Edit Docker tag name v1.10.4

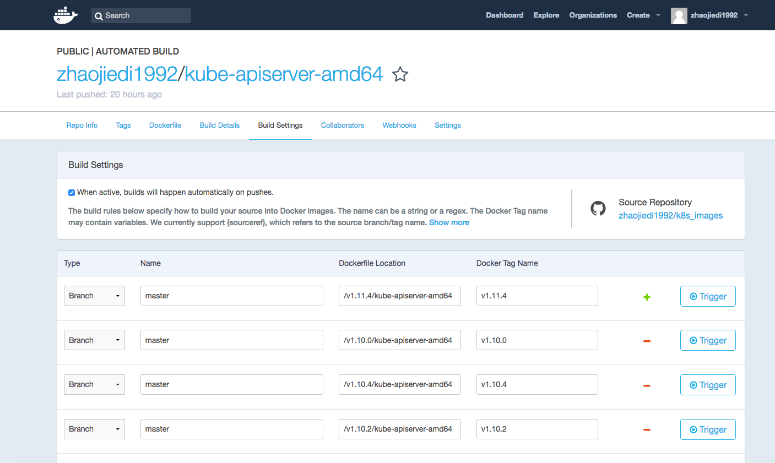537,384
